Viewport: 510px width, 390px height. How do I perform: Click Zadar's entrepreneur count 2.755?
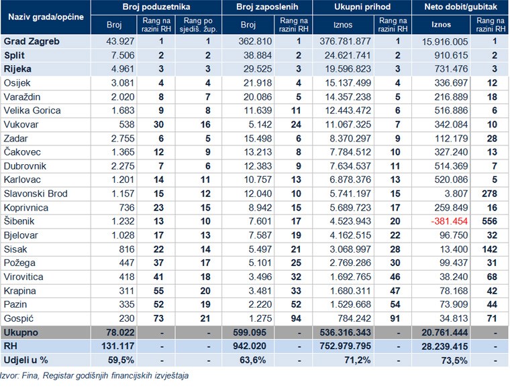[x=123, y=139]
